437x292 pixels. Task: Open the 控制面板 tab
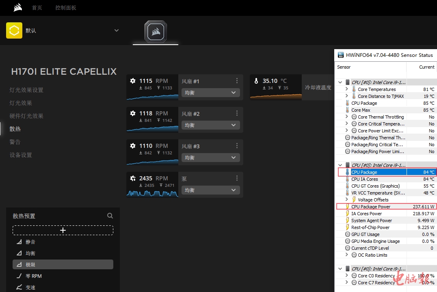point(66,8)
